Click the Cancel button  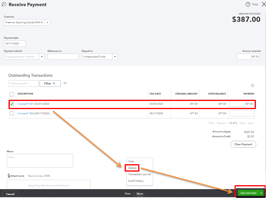coord(10,194)
